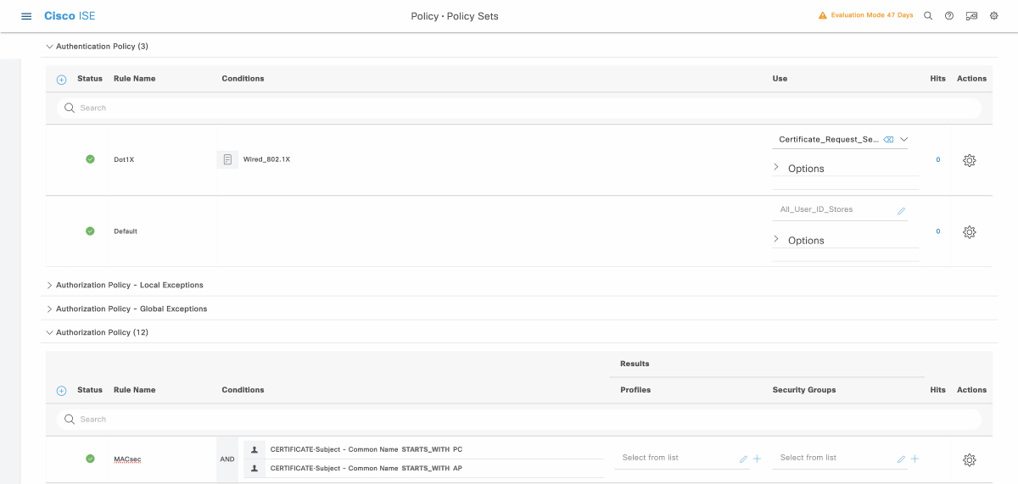Toggle status of Dot1X rule
Screen dimensions: 1018x484
click(x=90, y=159)
